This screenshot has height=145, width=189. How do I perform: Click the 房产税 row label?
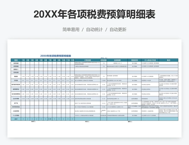(x=16, y=103)
